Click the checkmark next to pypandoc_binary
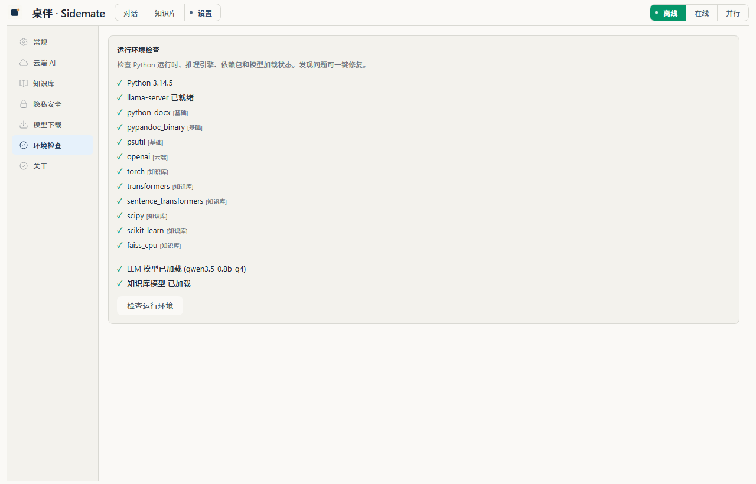Image resolution: width=756 pixels, height=484 pixels. (x=120, y=127)
